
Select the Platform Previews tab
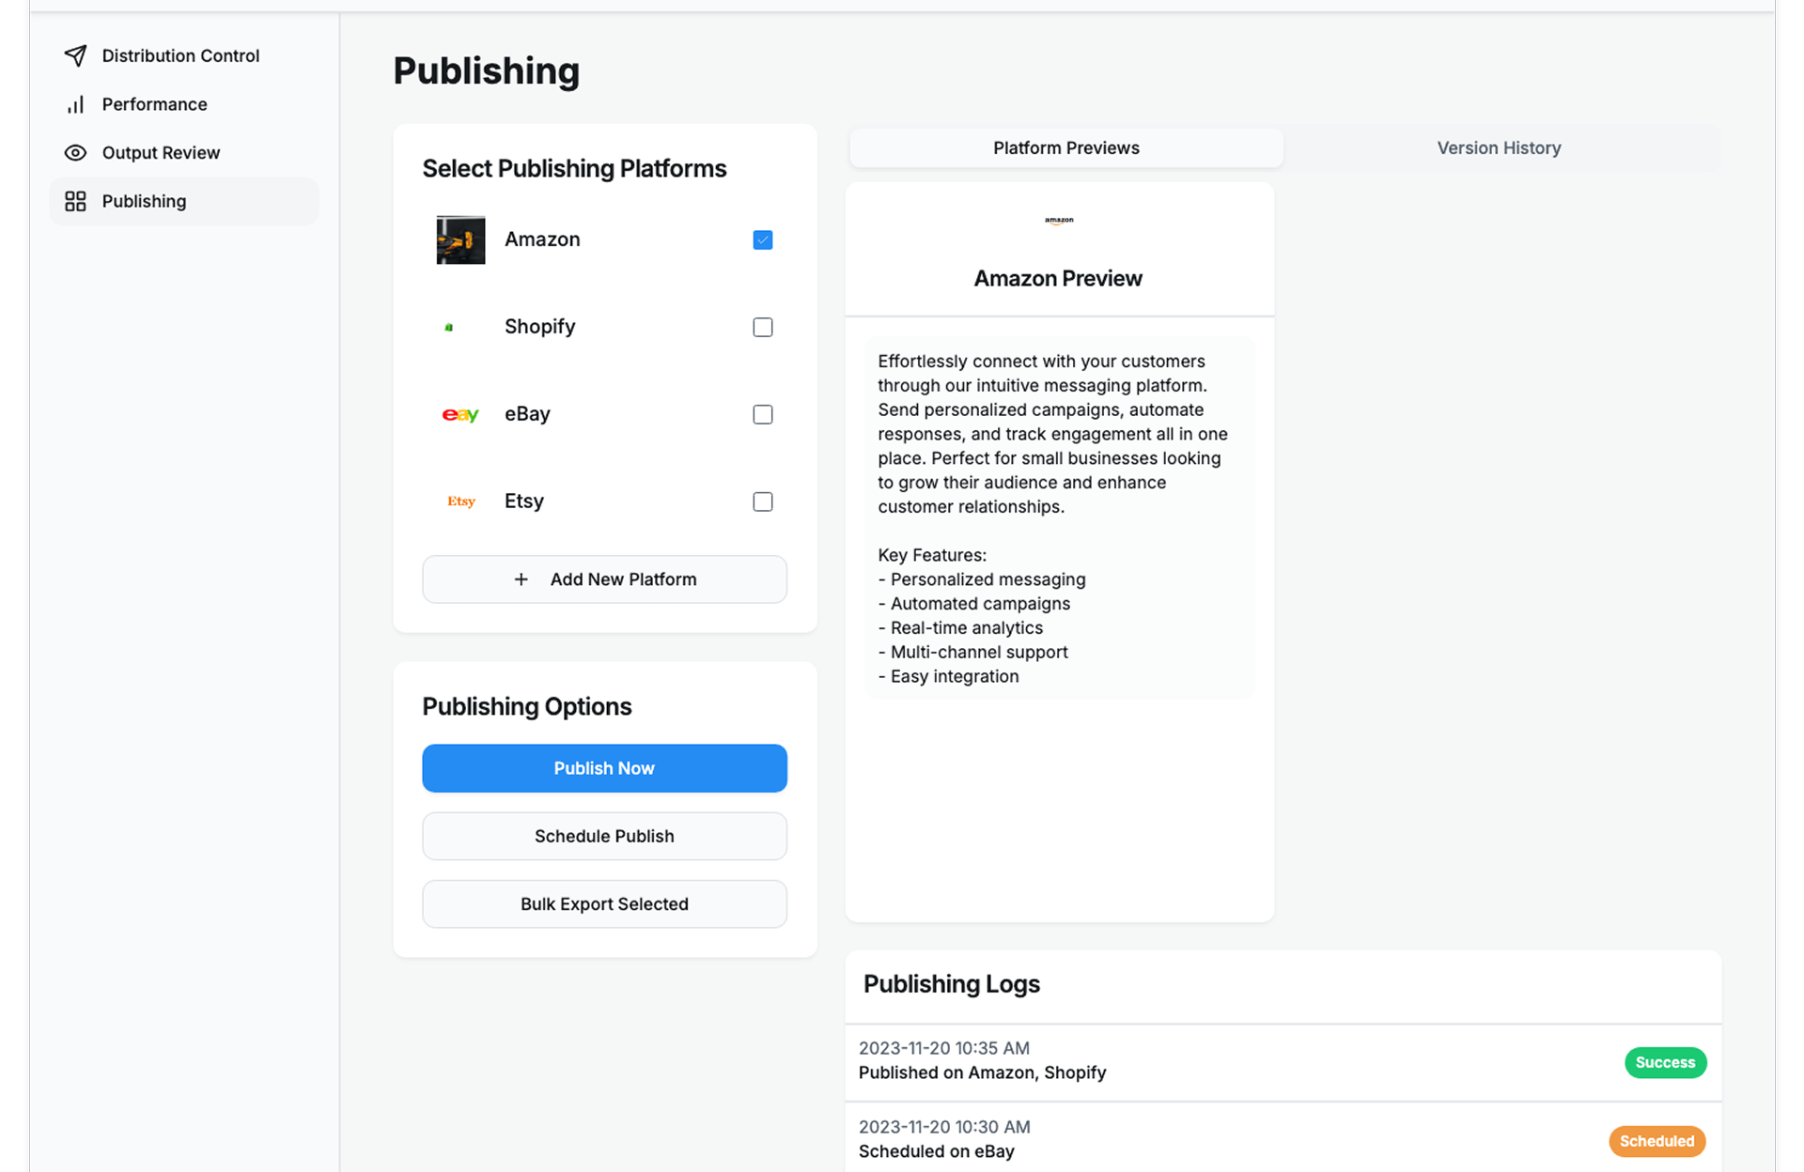click(x=1065, y=148)
